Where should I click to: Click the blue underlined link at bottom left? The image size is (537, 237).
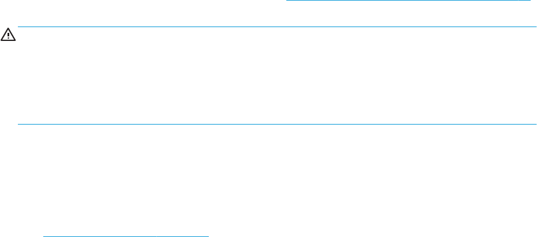pos(126,236)
